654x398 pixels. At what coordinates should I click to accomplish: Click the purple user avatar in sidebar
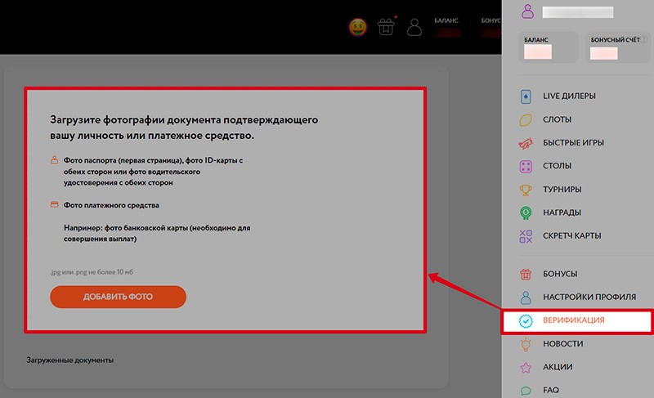[x=527, y=11]
